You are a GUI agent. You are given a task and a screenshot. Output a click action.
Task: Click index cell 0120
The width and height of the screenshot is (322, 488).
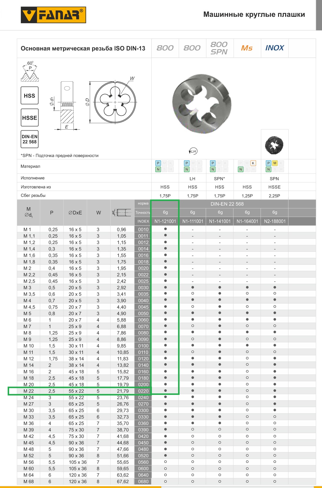tap(143, 359)
